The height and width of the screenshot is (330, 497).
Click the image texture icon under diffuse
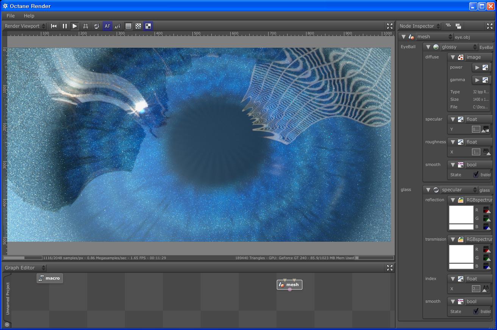(461, 57)
